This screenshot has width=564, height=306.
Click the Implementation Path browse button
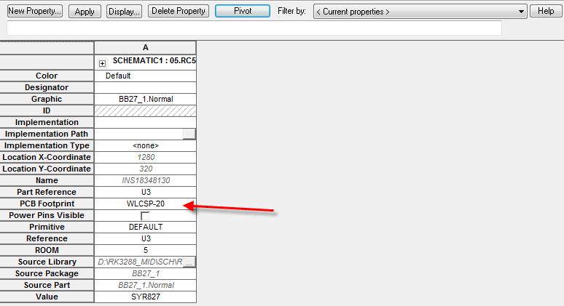pos(189,134)
